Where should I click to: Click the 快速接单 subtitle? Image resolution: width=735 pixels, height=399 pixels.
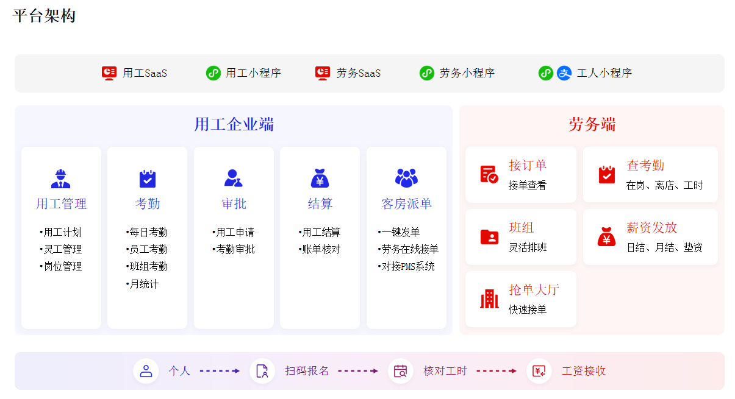click(528, 309)
